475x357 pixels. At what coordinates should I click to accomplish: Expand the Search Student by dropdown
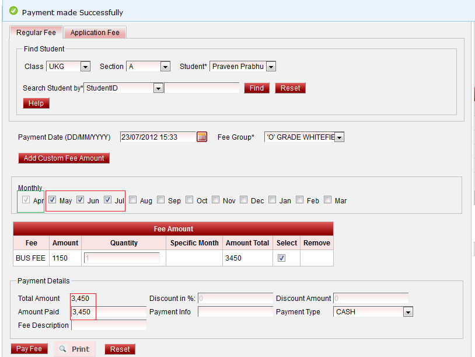(x=158, y=88)
